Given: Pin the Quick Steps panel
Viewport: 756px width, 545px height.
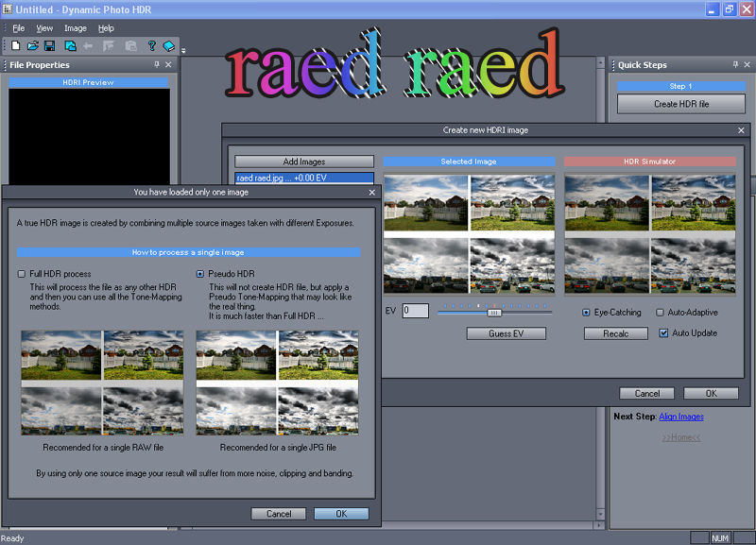Looking at the screenshot, I should pos(735,64).
